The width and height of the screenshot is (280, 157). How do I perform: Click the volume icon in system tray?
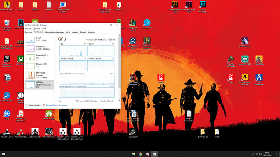260,154
